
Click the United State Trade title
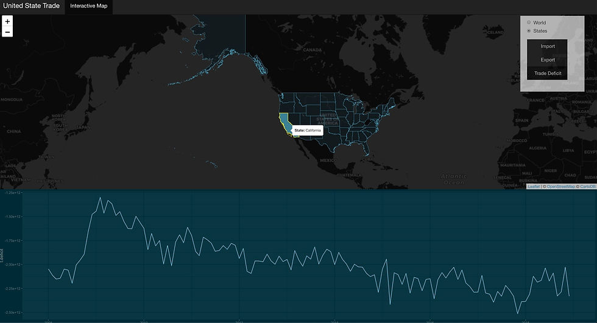31,5
